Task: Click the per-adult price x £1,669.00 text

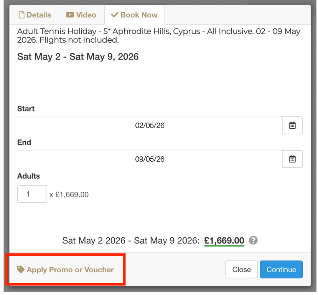Action: pyautogui.click(x=69, y=195)
